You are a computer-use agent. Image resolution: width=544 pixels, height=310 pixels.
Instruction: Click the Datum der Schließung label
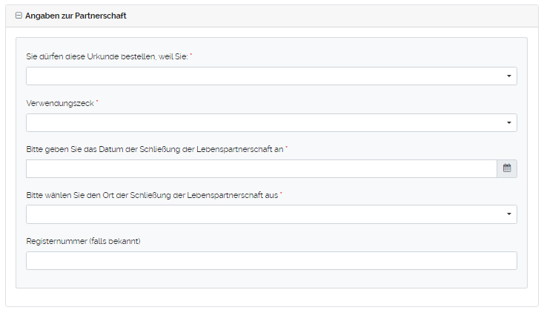(154, 149)
